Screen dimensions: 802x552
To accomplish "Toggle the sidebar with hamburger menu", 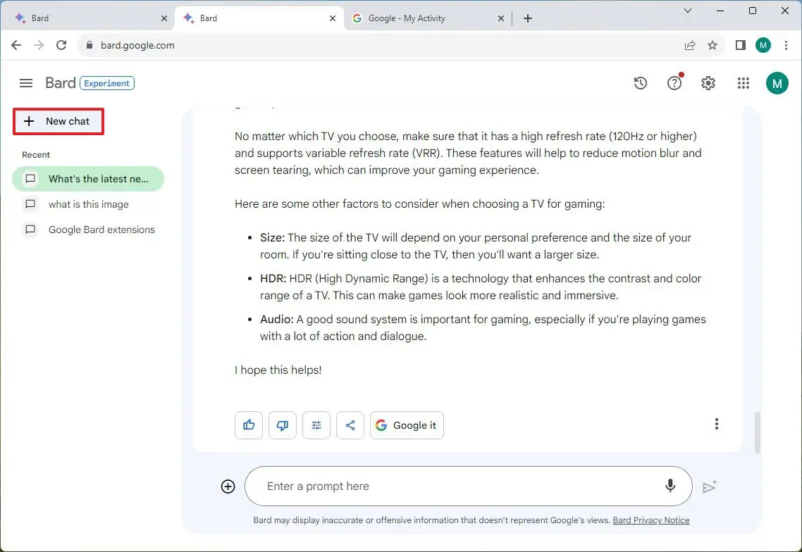I will [x=25, y=82].
